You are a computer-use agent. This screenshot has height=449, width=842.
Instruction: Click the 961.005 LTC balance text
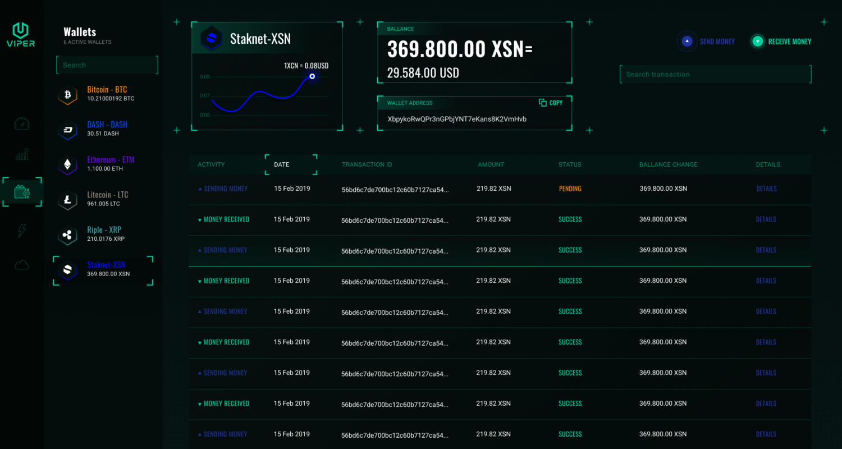pos(103,204)
